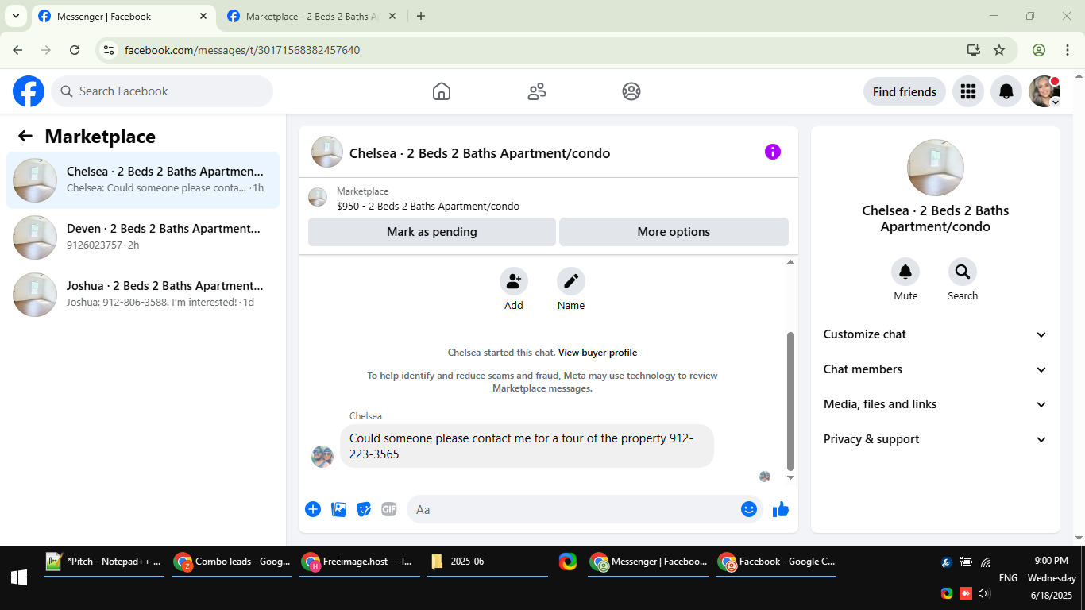This screenshot has width=1085, height=610.
Task: Open the purple conversation information icon
Action: 773,152
